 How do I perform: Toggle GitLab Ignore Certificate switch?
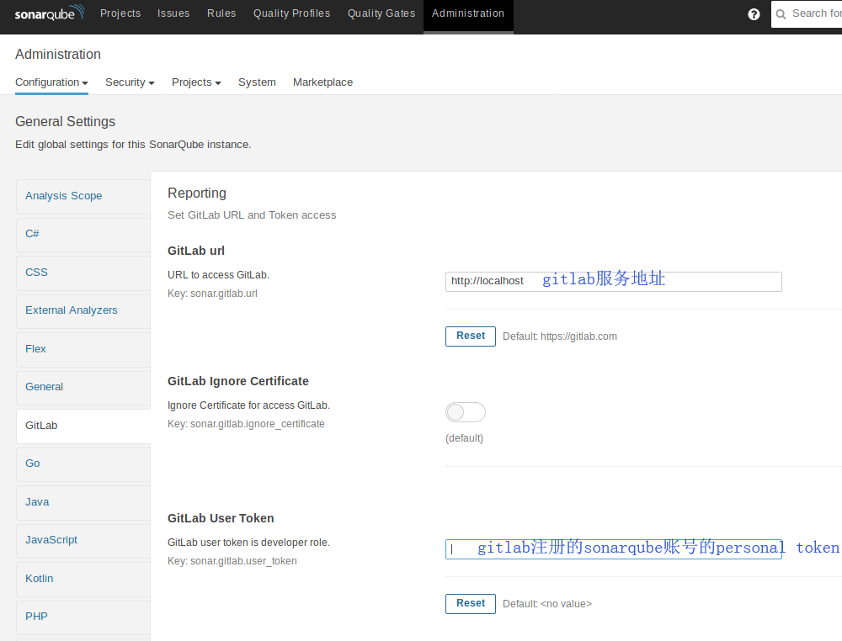pos(465,412)
